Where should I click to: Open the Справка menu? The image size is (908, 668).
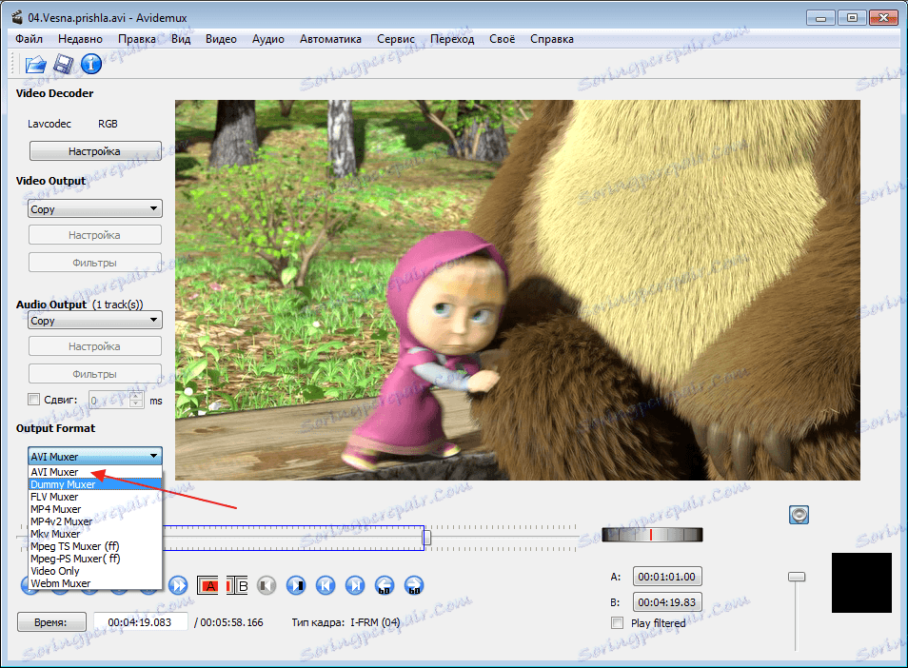pos(552,39)
